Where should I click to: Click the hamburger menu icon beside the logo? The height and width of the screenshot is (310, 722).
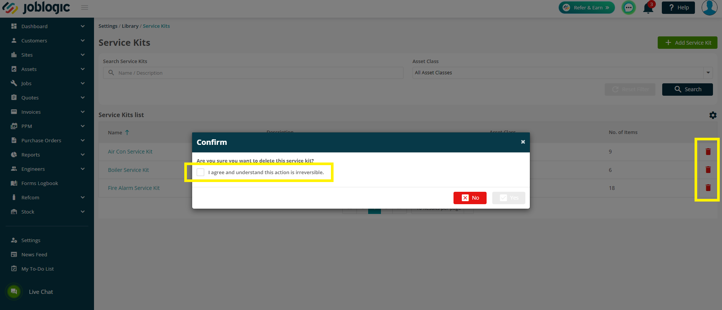click(x=85, y=8)
